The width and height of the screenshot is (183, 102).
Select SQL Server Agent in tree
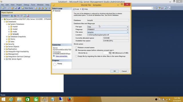click(15, 59)
